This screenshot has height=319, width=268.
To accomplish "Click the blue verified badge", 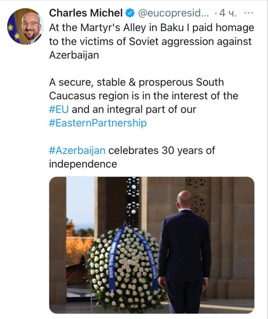I will coord(130,13).
